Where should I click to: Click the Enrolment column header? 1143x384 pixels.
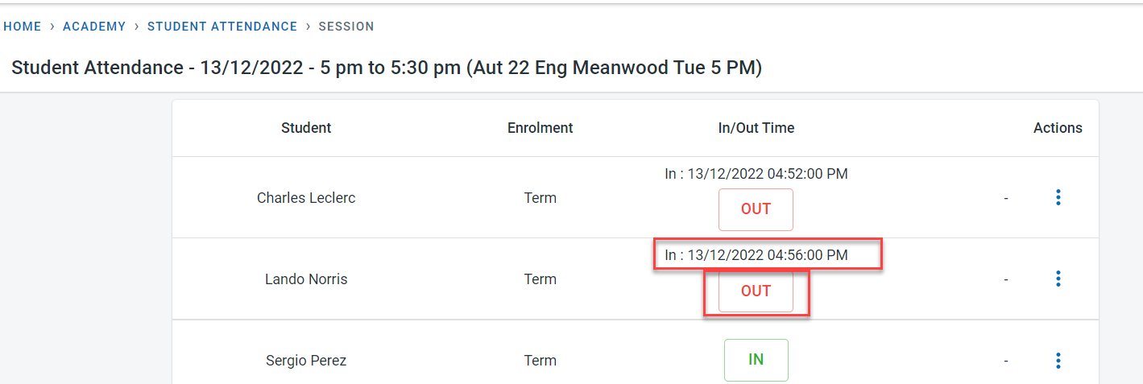point(540,128)
